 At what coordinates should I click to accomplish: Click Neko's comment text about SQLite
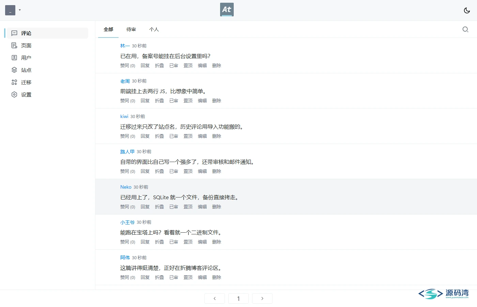tap(180, 197)
